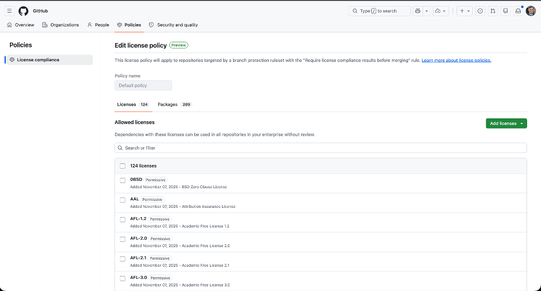The image size is (541, 291).
Task: Open Copilot chat icon
Action: pyautogui.click(x=418, y=11)
